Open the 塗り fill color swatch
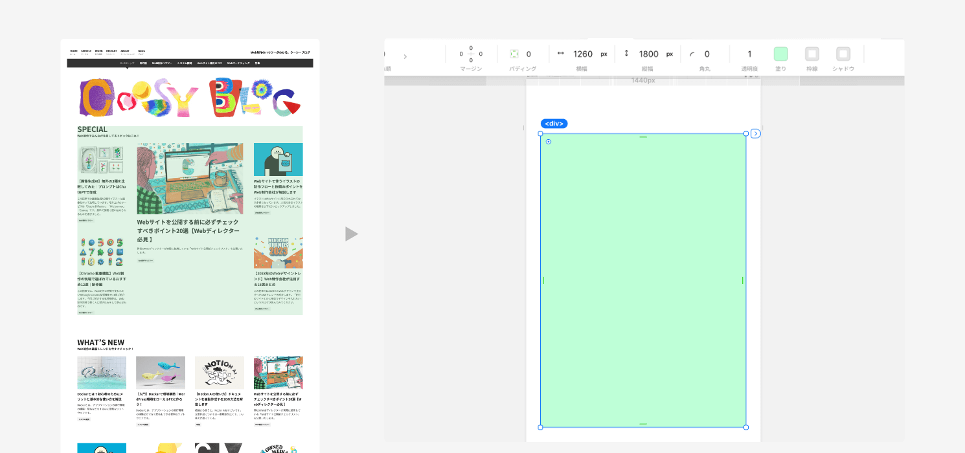Screen dimensions: 965x453 [781, 54]
